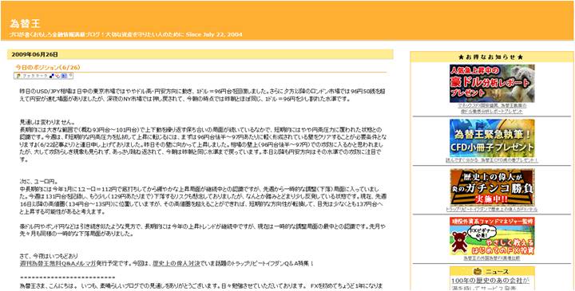
Task: Click the 為替王 blog title
Action: point(26,24)
